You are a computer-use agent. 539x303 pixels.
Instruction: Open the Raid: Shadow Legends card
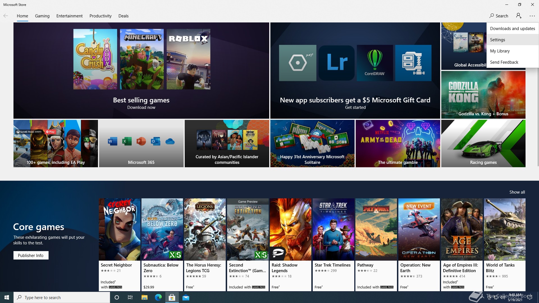291,245
